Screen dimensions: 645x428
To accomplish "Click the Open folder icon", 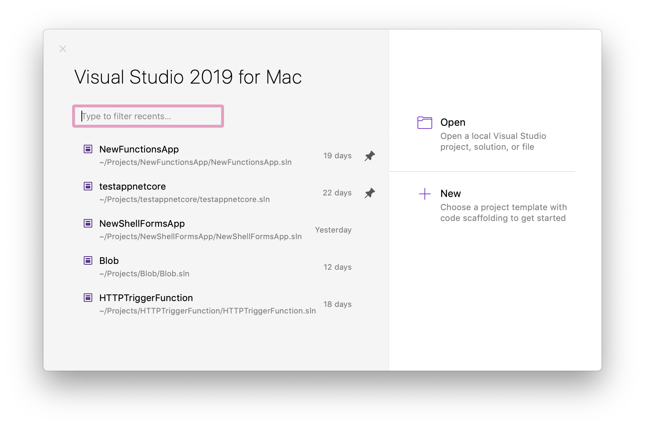I will tap(424, 122).
